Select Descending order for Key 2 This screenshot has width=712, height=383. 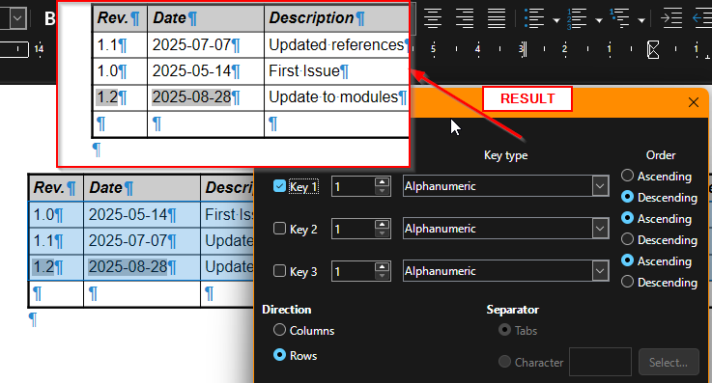click(627, 239)
